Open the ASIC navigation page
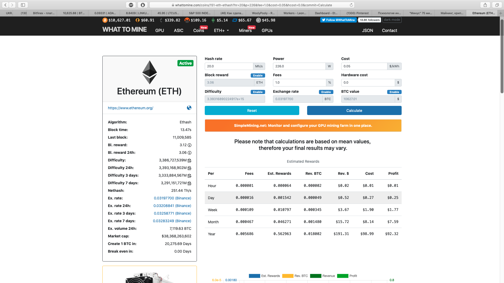 [178, 30]
